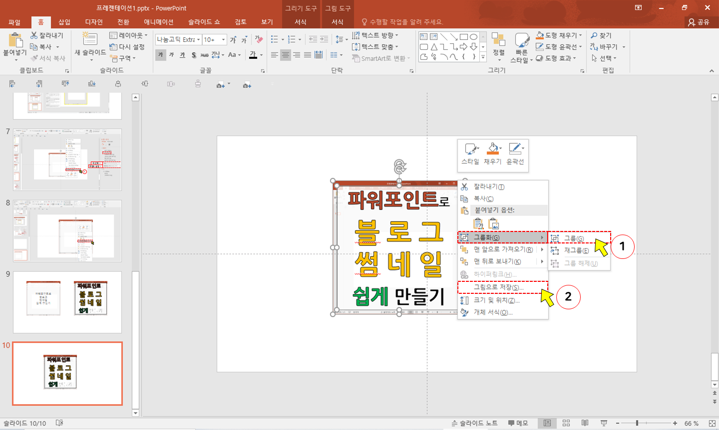Toggle Underline formatting
The height and width of the screenshot is (430, 719).
[182, 55]
